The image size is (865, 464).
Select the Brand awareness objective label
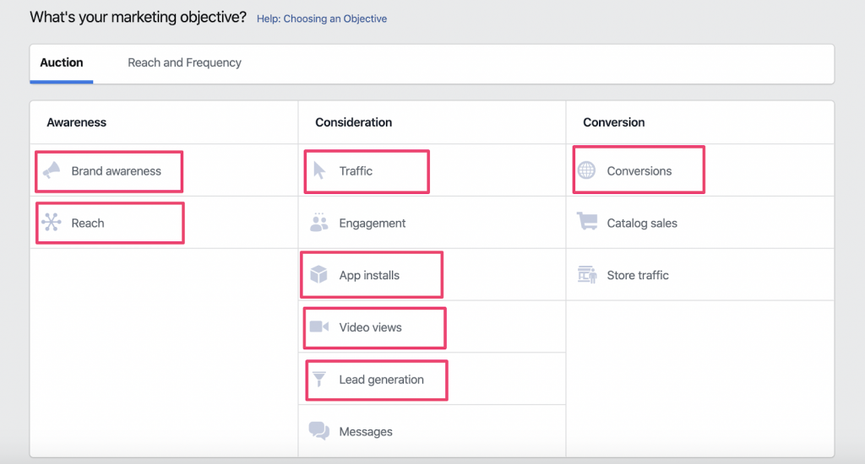116,170
